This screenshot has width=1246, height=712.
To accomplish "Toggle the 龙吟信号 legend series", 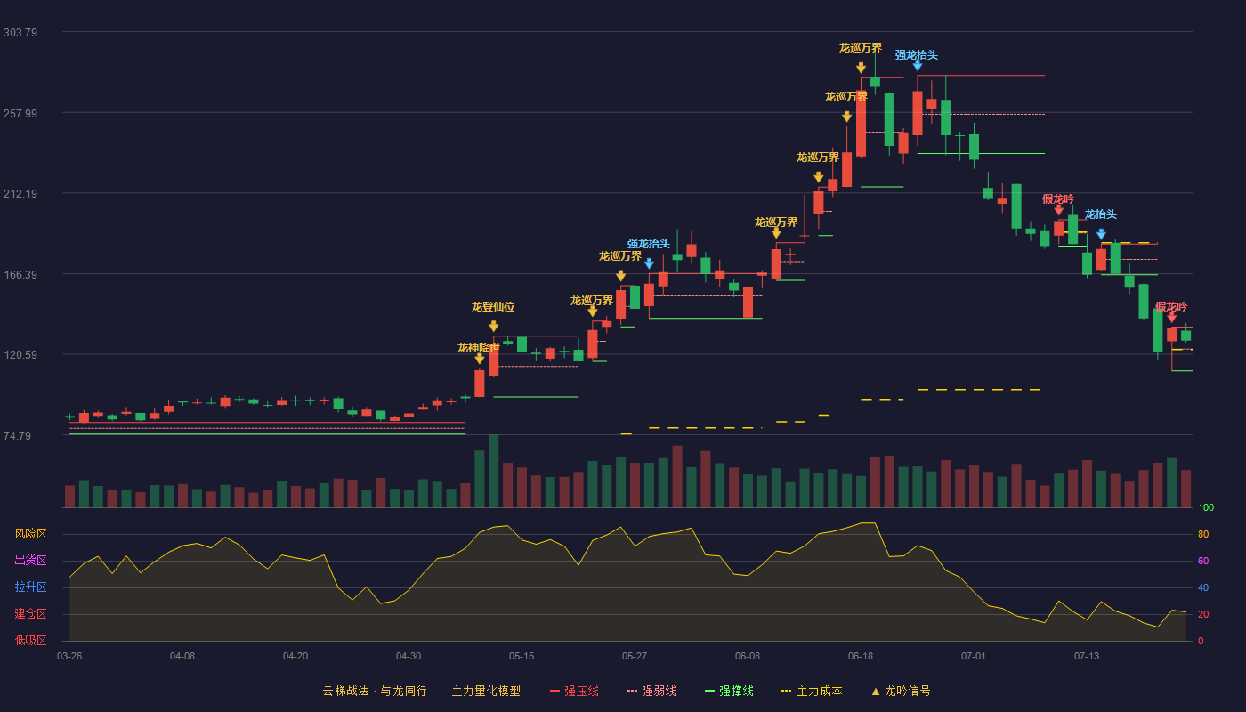I will (x=901, y=691).
